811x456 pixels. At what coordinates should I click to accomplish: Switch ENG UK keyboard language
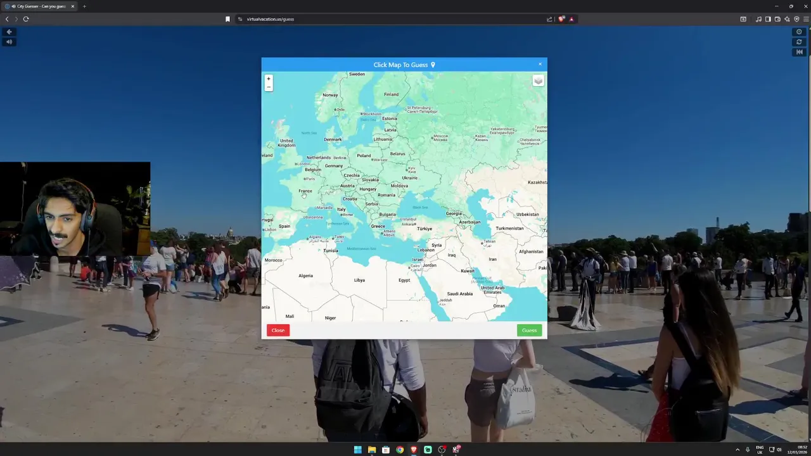(760, 450)
